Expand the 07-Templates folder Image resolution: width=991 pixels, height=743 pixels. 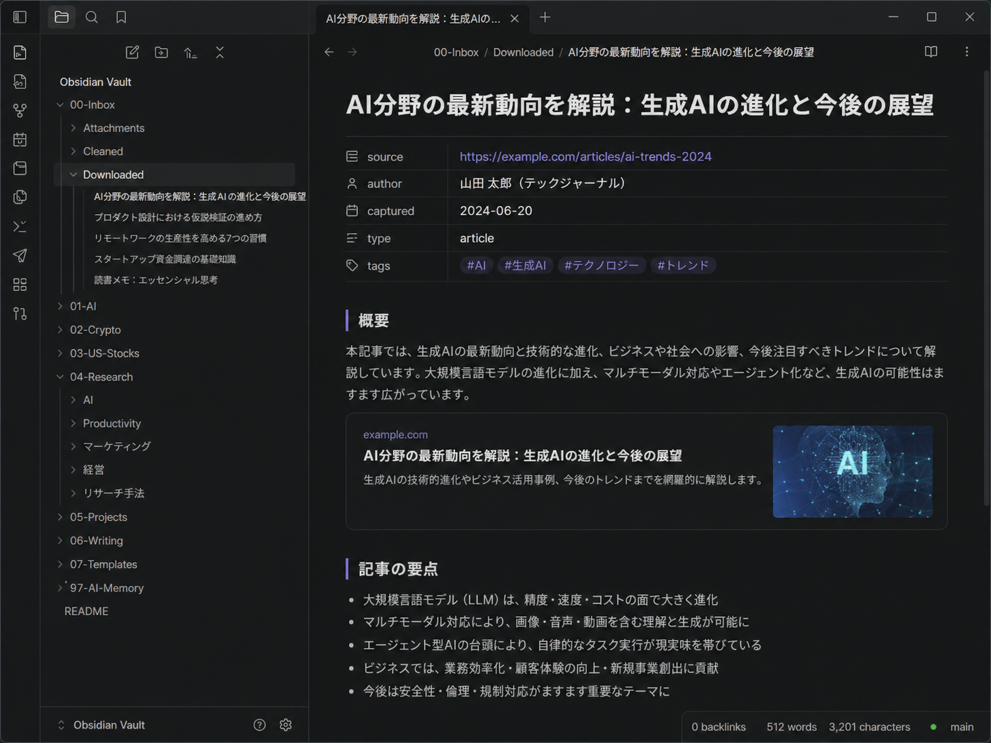coord(60,564)
